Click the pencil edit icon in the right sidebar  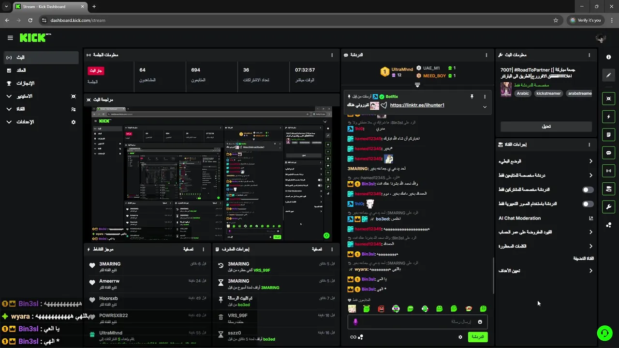tap(608, 75)
